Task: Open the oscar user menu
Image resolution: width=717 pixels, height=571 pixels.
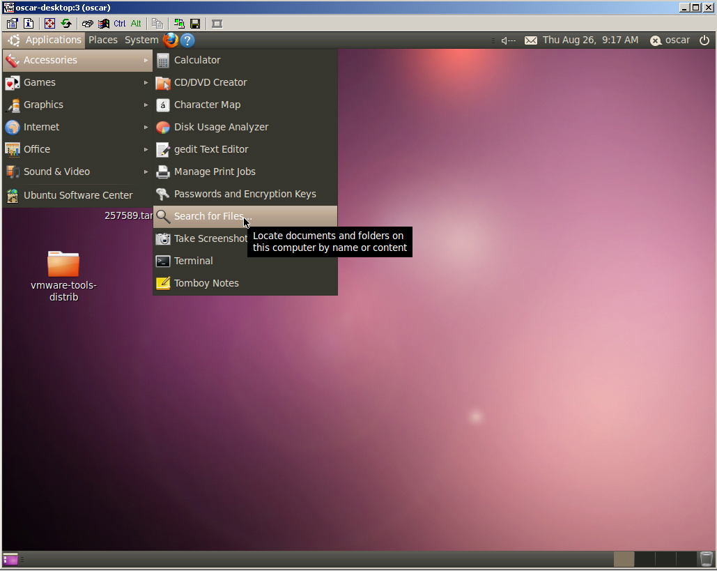Action: (670, 40)
